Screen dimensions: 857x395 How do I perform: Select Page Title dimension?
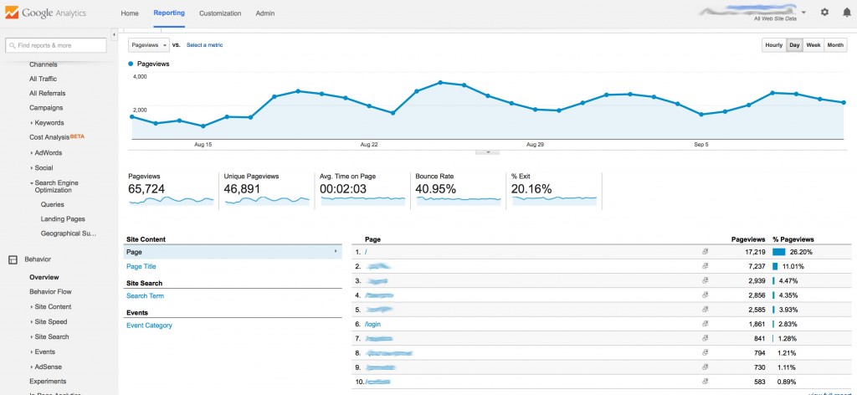tap(141, 267)
